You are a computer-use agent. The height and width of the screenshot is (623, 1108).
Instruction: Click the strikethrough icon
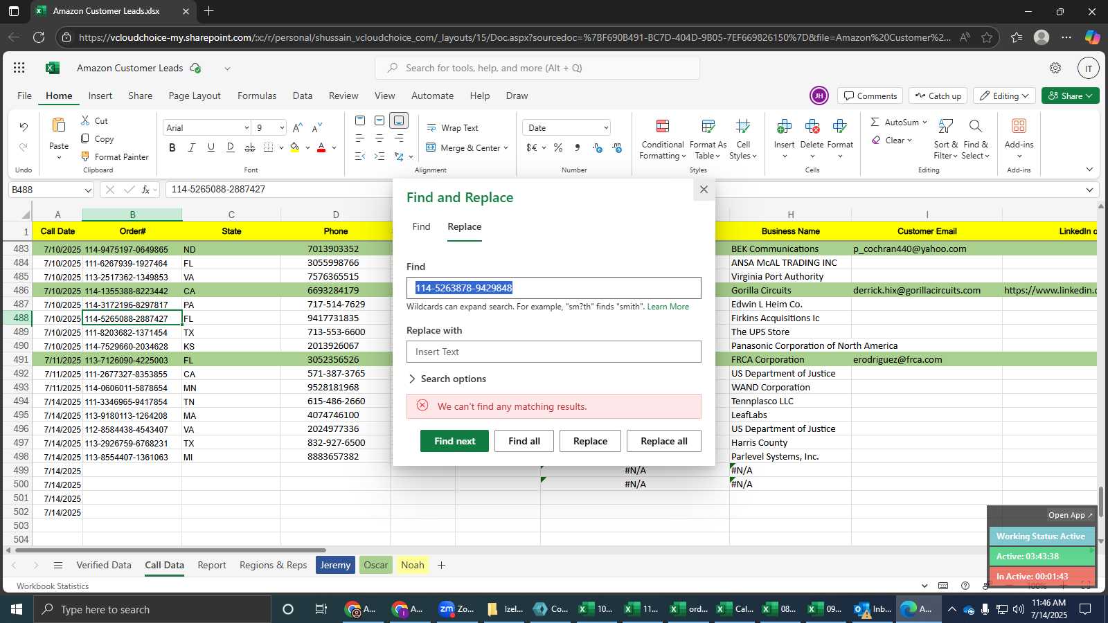coord(250,147)
